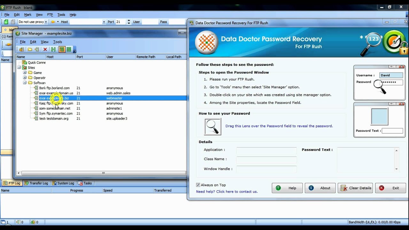
Task: Click the User field in FTP Rush toolbar
Action: point(150,22)
